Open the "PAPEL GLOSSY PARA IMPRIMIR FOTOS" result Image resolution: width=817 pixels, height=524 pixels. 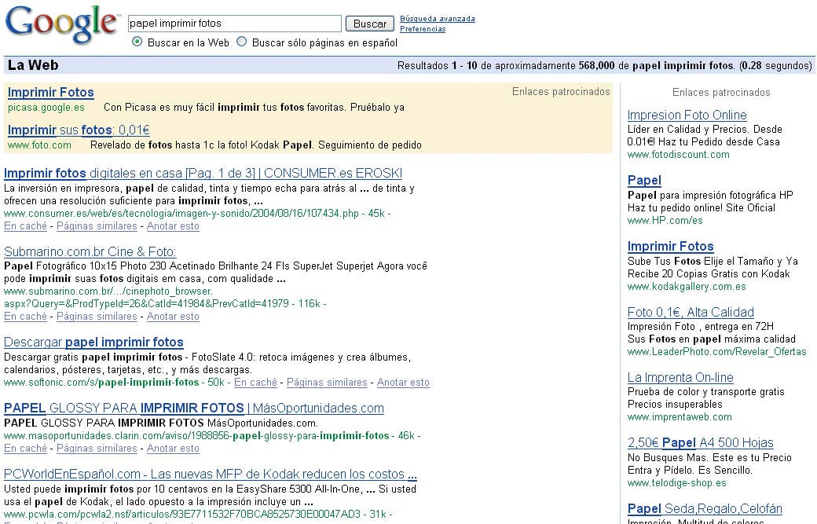(x=194, y=408)
